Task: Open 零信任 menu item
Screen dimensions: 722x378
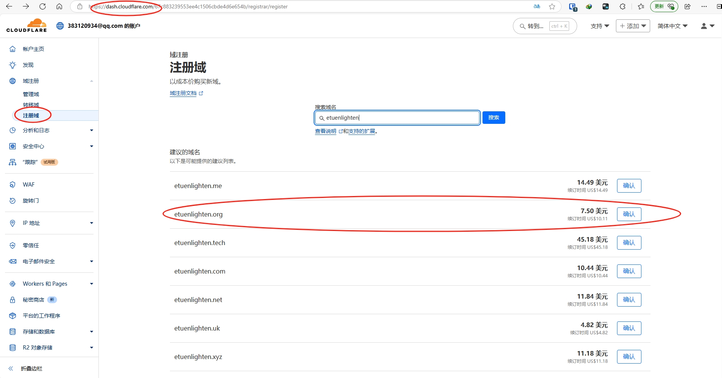Action: coord(31,245)
